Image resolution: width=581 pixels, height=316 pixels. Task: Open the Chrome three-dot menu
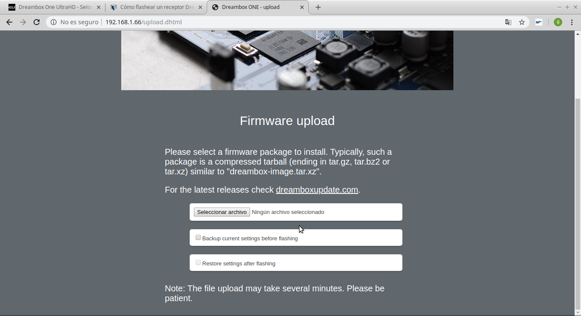click(x=572, y=22)
